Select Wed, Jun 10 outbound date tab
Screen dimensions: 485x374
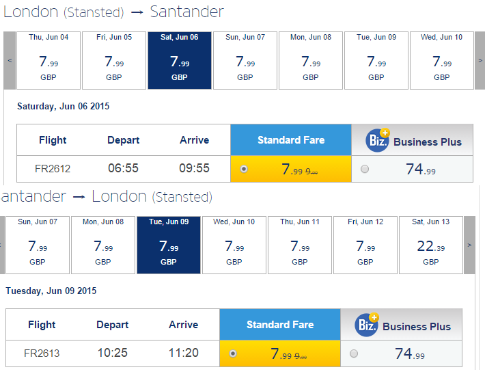[x=442, y=60]
